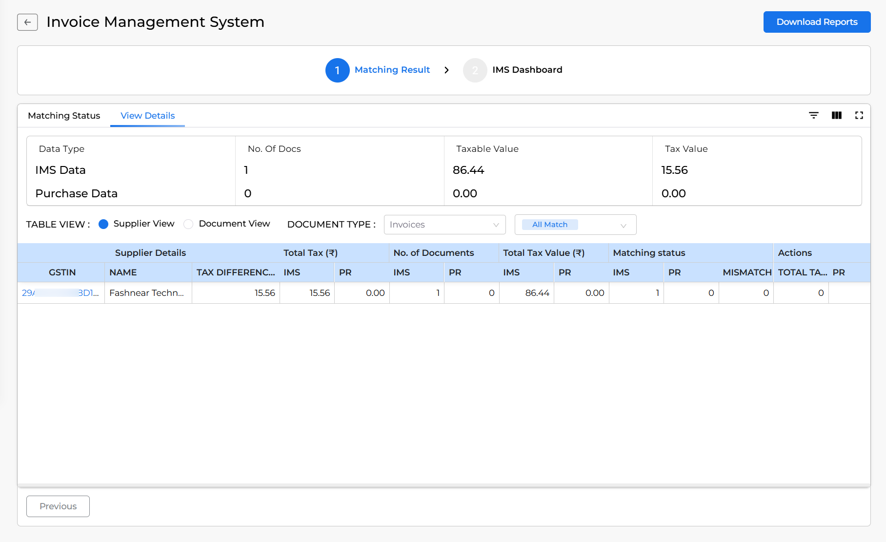Viewport: 886px width, 542px height.
Task: Click the Matching Result step label
Action: [x=392, y=70]
